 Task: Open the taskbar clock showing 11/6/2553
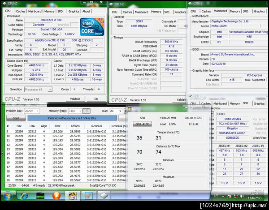coord(254,196)
